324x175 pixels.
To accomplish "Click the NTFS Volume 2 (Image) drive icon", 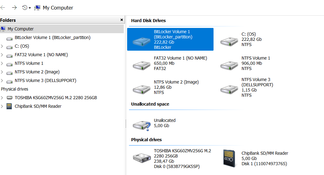I will pyautogui.click(x=142, y=89).
